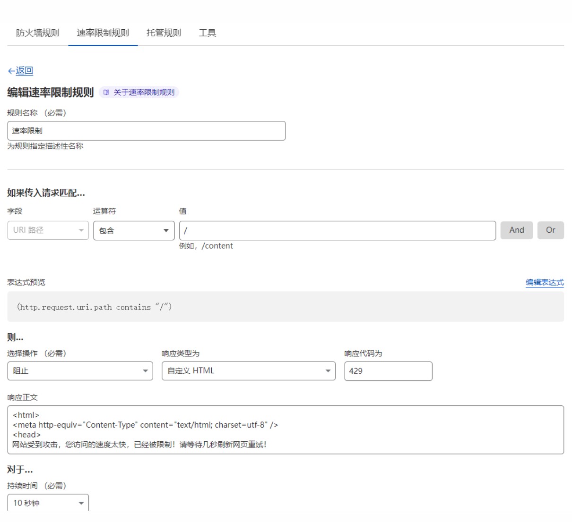Click the back arrow icon beside 返回
572x522 pixels.
pyautogui.click(x=11, y=71)
